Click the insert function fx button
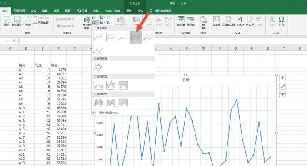 (x=15, y=41)
